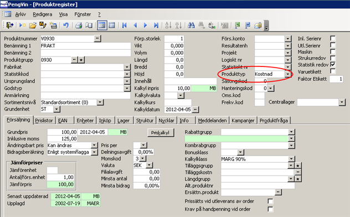Click star button beside Längdgrupp dropdown
The width and height of the screenshot is (350, 217).
298,179
